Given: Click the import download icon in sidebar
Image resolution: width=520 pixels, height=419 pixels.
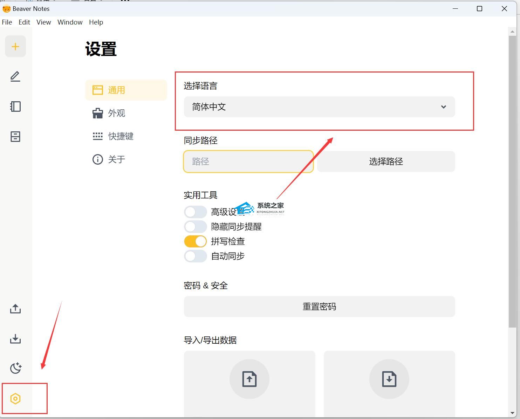Looking at the screenshot, I should [15, 339].
